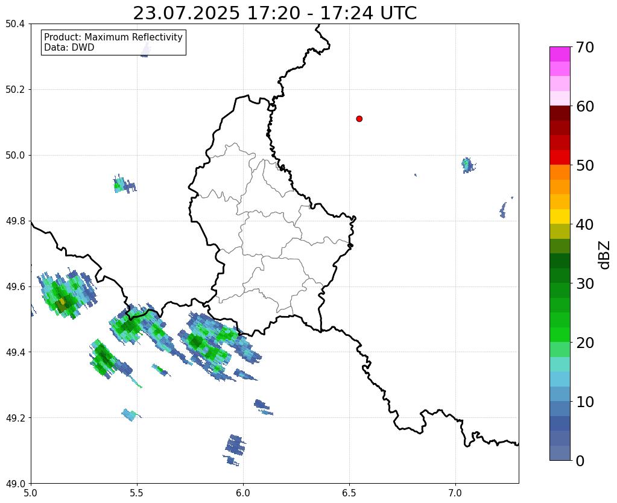Click the latitude label '49.0'
The height and width of the screenshot is (503, 617).
click(15, 483)
